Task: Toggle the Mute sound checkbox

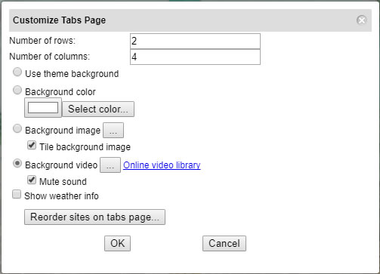Action: click(x=32, y=180)
